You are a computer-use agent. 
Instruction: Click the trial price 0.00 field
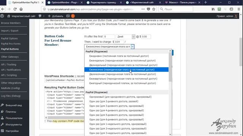coord(146,37)
